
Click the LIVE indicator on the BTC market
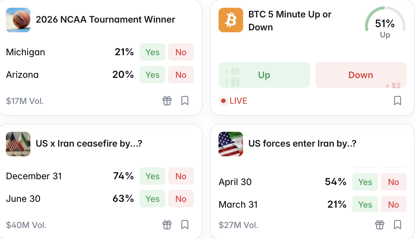233,101
